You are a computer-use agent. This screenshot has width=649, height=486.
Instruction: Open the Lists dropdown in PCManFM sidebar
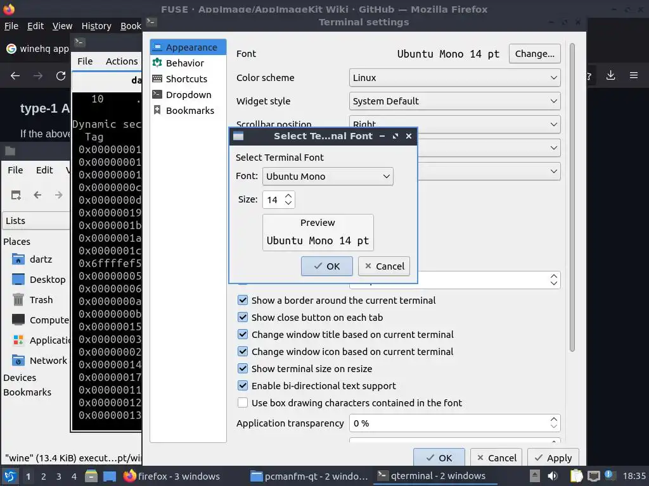click(x=36, y=221)
